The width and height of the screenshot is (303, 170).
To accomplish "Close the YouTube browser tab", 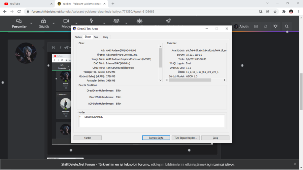I will [51, 4].
